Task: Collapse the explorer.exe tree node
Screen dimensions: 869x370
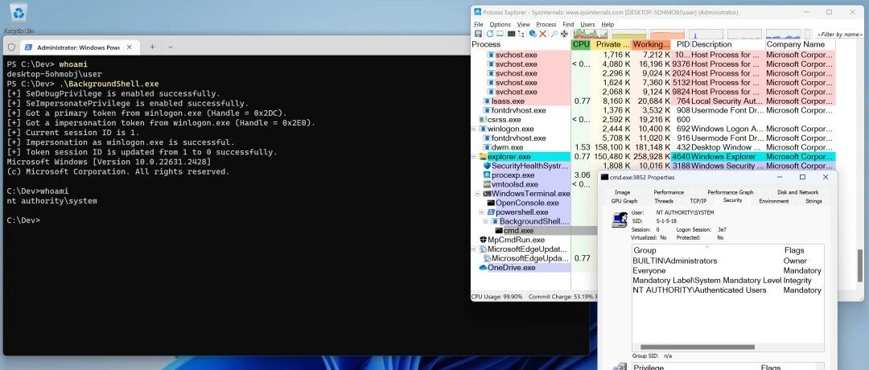Action: (475, 157)
